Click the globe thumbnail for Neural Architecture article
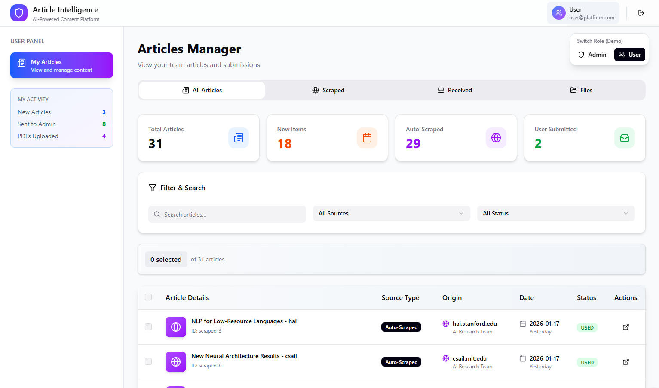The image size is (659, 388). coord(176,362)
